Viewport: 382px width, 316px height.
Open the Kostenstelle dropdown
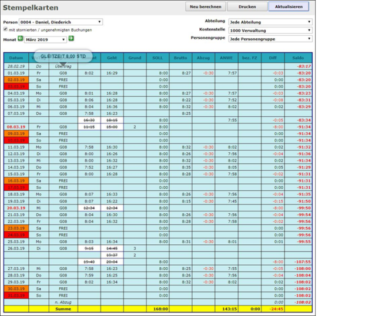click(x=270, y=31)
